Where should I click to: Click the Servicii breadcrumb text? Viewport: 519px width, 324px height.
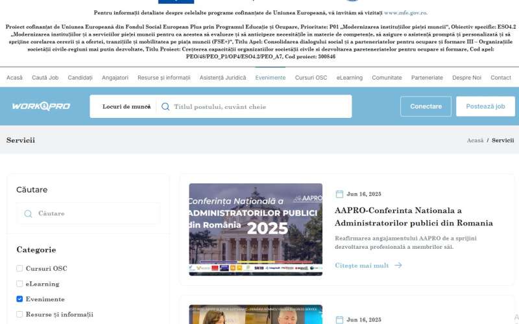coord(503,140)
